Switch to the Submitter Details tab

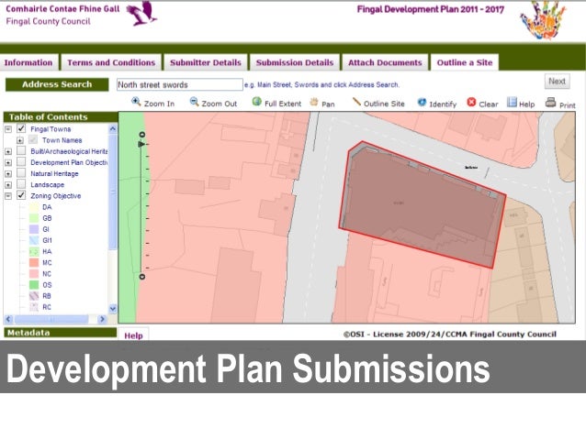coord(205,63)
